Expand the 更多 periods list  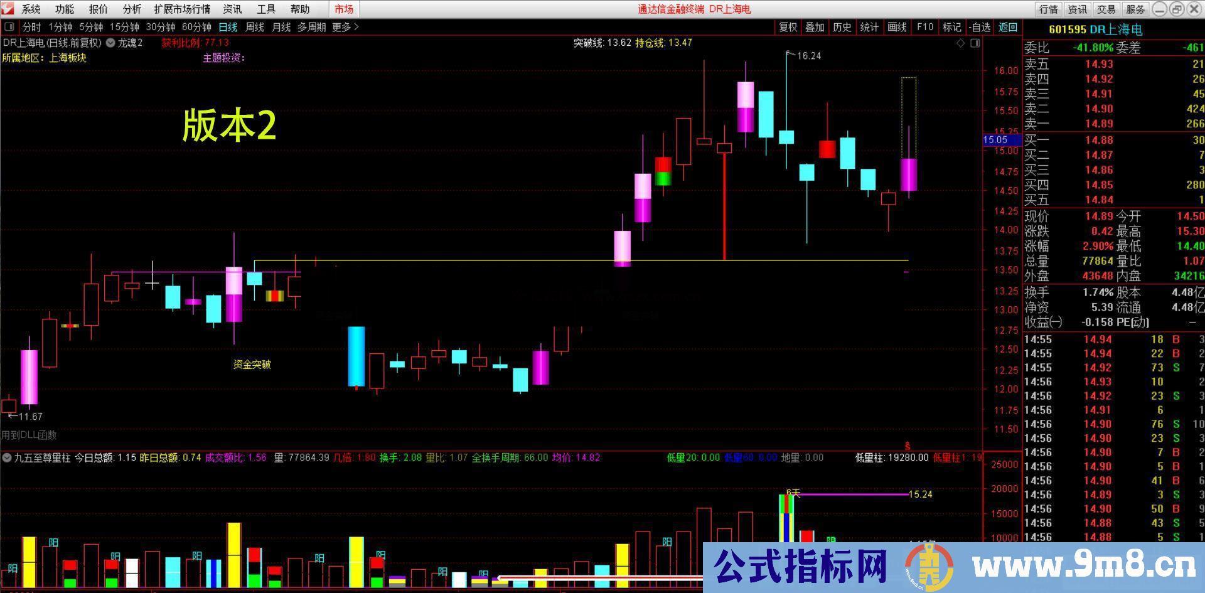tap(345, 27)
